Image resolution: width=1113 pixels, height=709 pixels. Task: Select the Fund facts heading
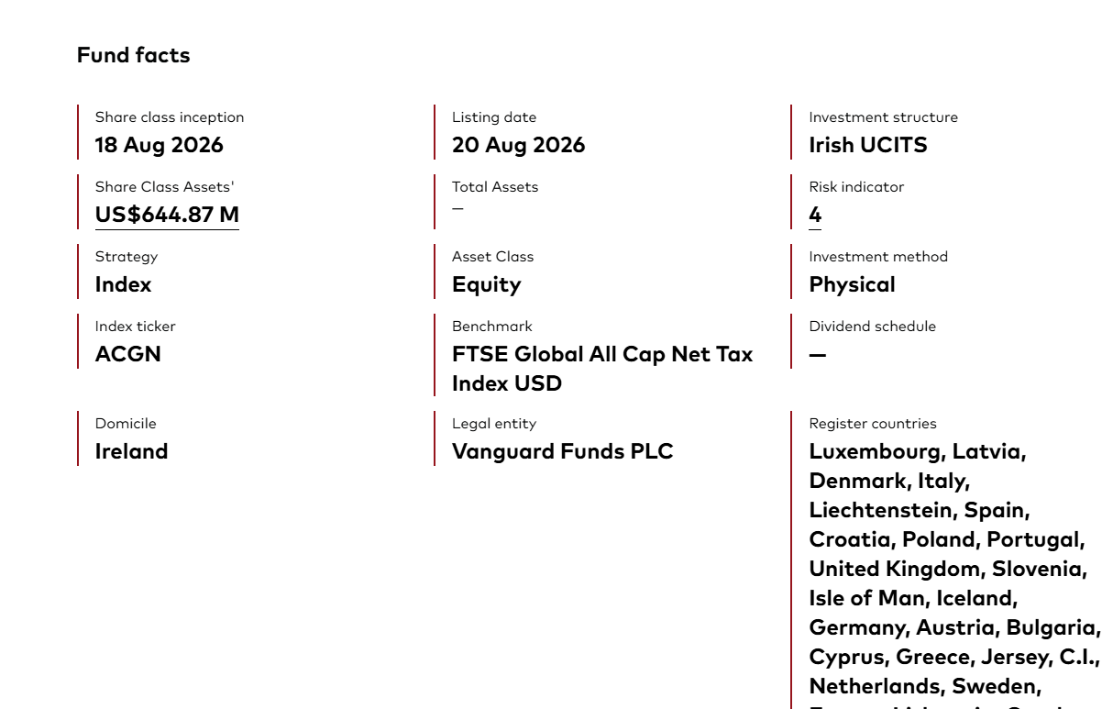[x=134, y=55]
